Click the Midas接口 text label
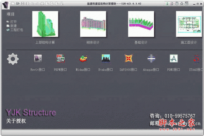 coord(83,70)
